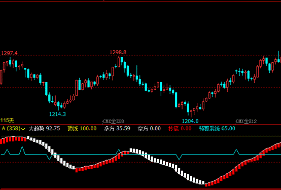Click the 1298.8 peak price label
281x190 pixels.
pos(118,53)
